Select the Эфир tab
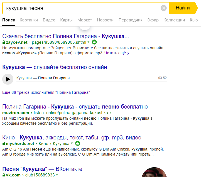The height and width of the screenshot is (177, 201). pyautogui.click(x=153, y=20)
